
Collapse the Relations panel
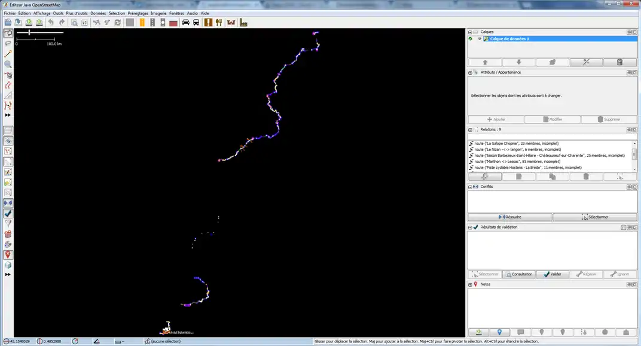[x=470, y=129]
